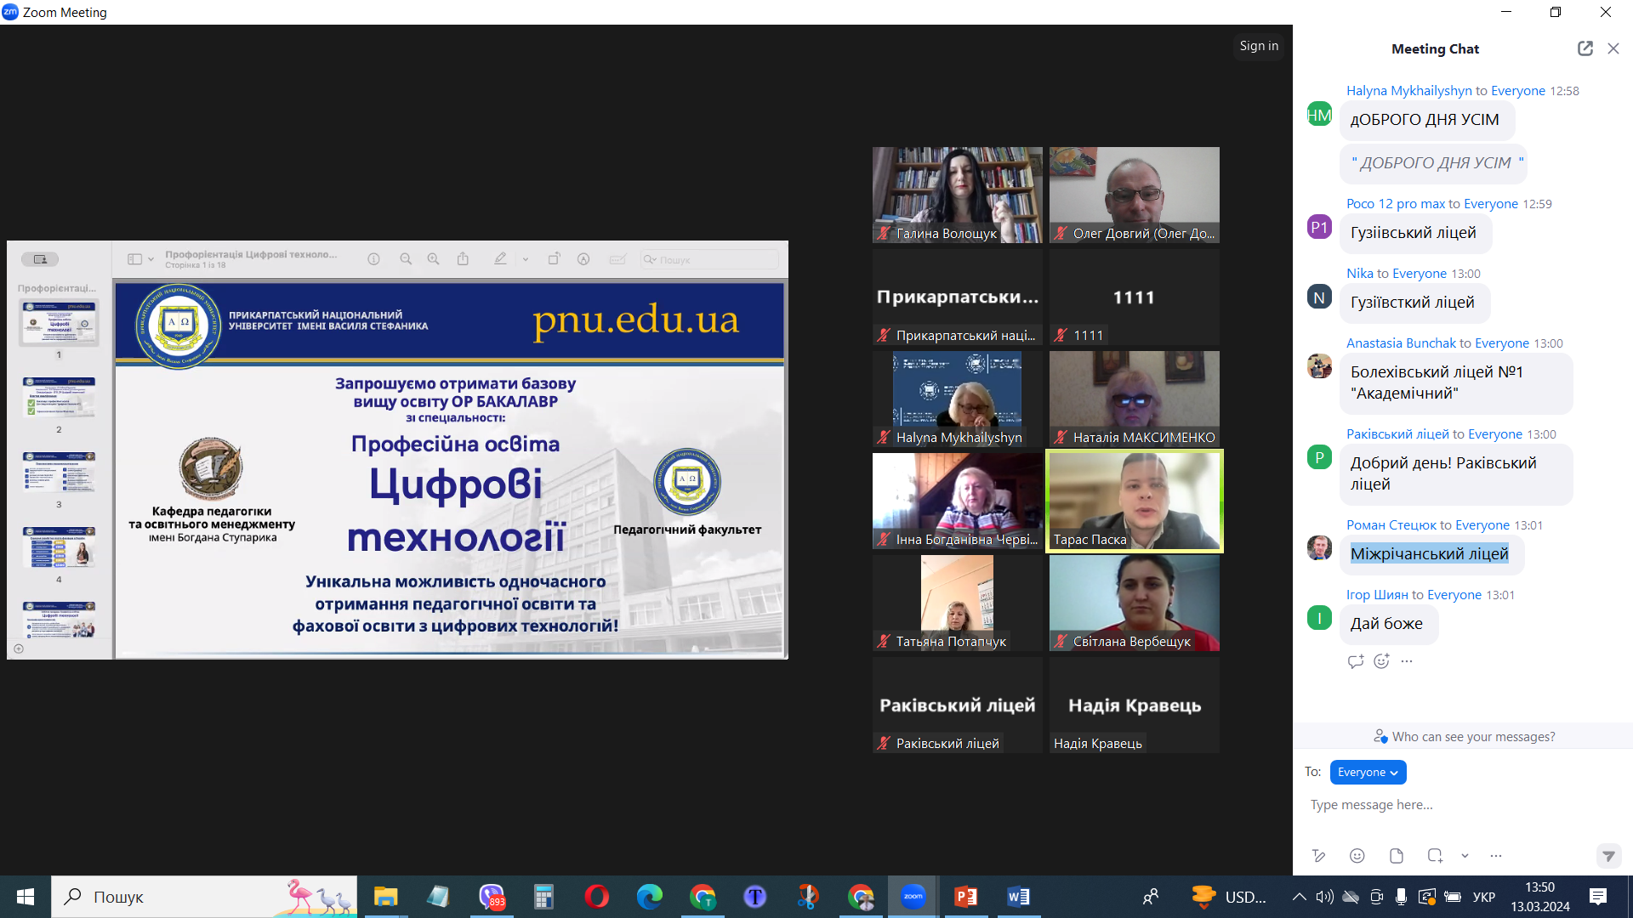This screenshot has width=1633, height=918.
Task: Open more options below the last chat message
Action: click(x=1407, y=661)
